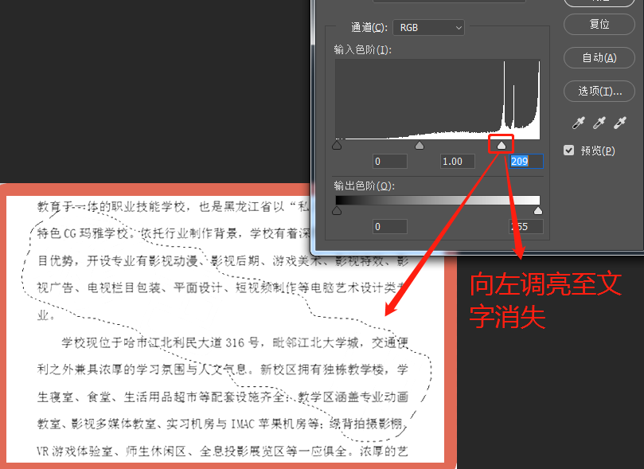The width and height of the screenshot is (644, 469).
Task: Click the output levels gradient bar
Action: [437, 201]
